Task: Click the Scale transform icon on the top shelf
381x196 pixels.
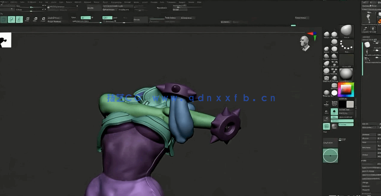Action: click(35, 18)
